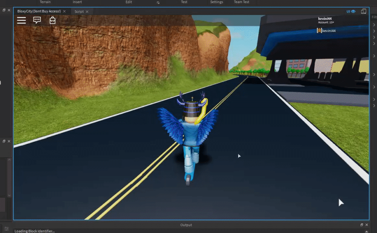Click the Output panel title
377x233 pixels.
pos(186,225)
